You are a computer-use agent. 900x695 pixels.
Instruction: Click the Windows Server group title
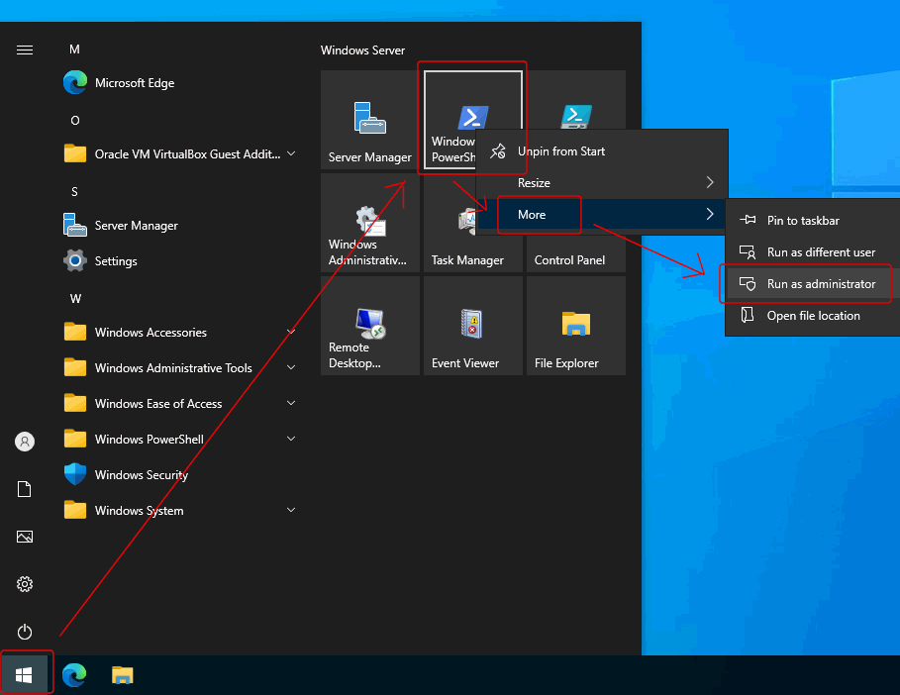[362, 50]
